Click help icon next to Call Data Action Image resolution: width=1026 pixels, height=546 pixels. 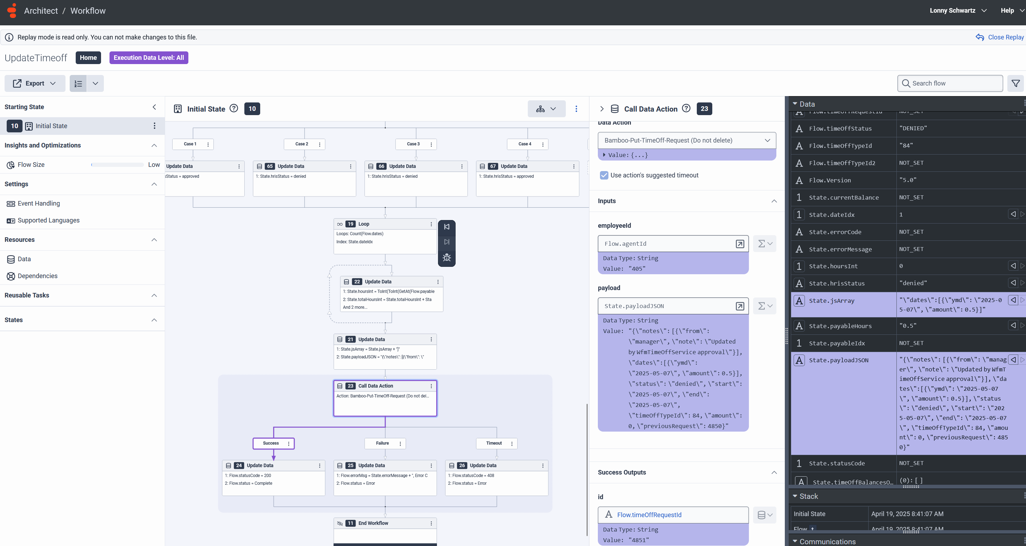click(x=686, y=108)
